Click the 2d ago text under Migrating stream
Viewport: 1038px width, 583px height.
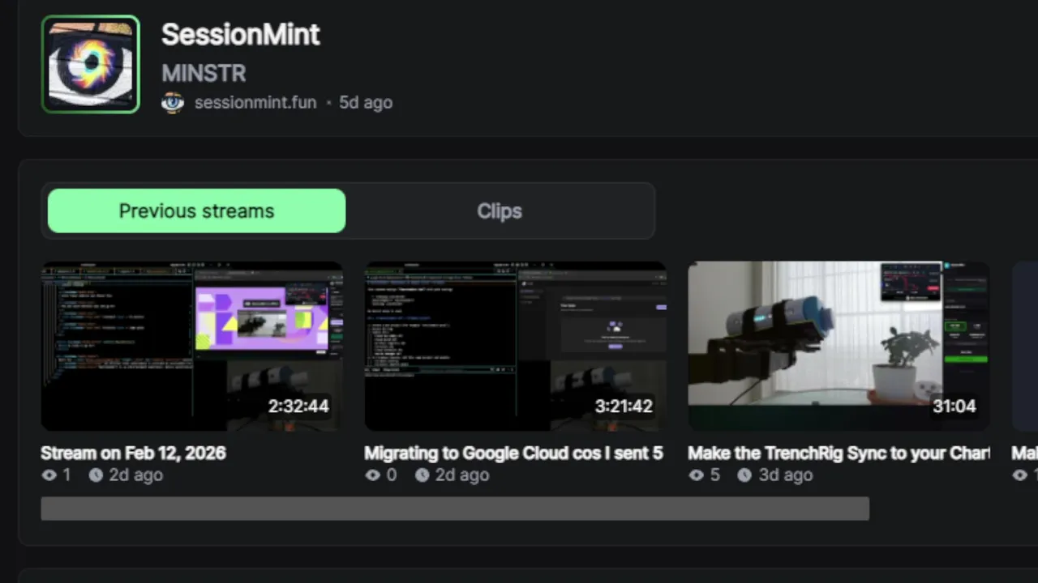[462, 475]
